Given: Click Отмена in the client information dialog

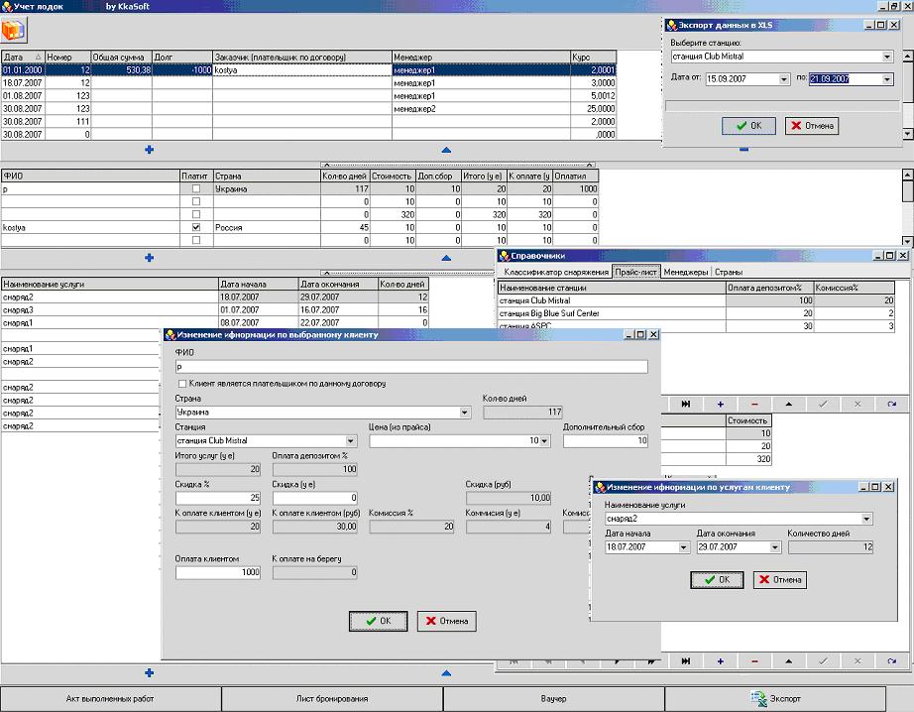Looking at the screenshot, I should coord(446,621).
